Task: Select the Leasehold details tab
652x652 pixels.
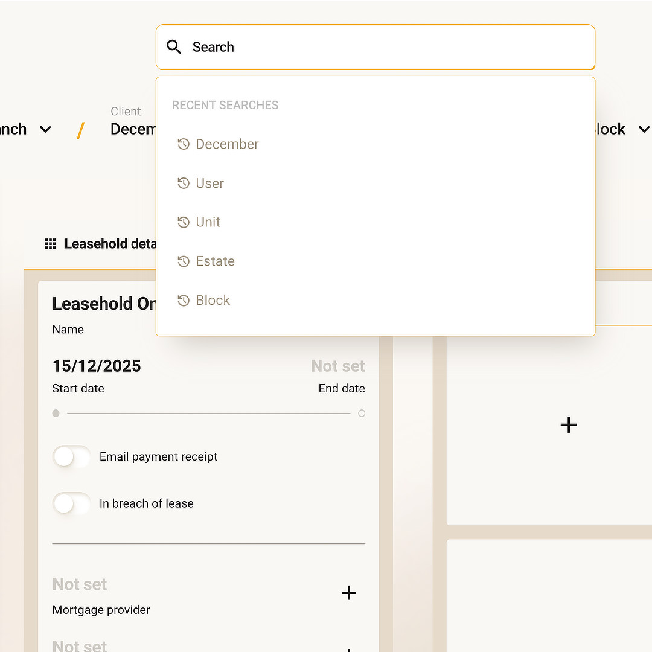Action: click(109, 244)
